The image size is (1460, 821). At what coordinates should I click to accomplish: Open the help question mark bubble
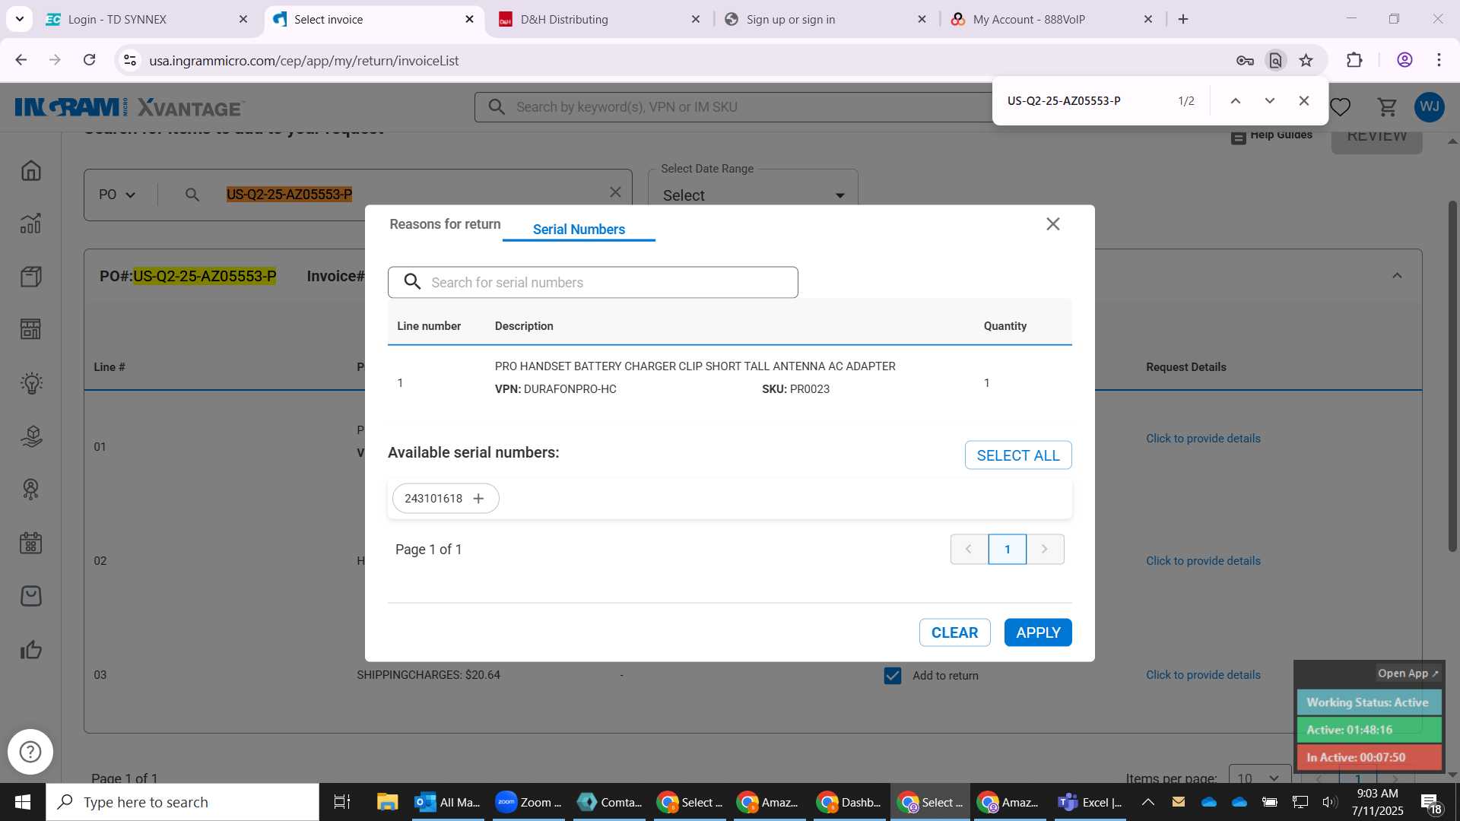tap(30, 752)
